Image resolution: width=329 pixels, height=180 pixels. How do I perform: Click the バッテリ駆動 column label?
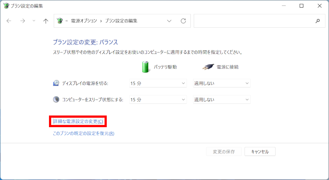coord(165,67)
